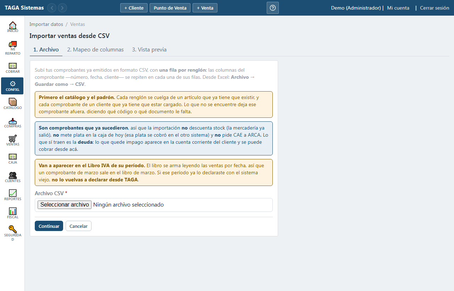Click the Cancelar button
454x291 pixels.
pos(78,226)
